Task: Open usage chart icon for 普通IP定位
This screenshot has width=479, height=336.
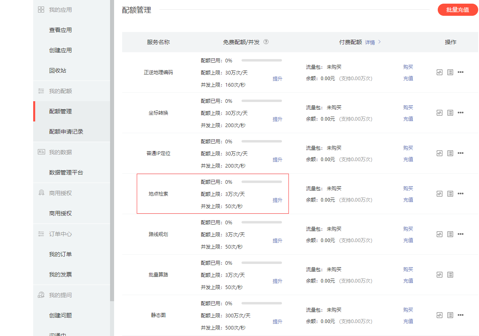Action: [439, 153]
